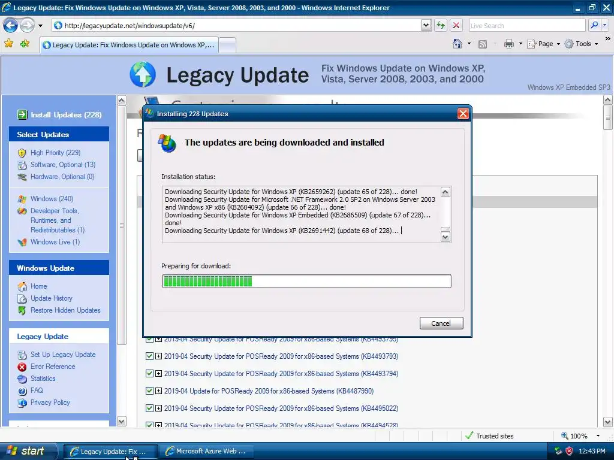Click the Statistics pie icon
Viewport: 614px width, 460px height.
tap(22, 379)
